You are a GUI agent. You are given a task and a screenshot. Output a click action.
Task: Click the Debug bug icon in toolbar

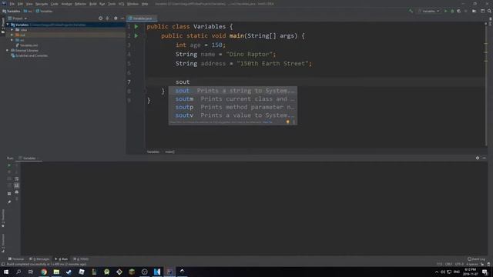click(x=452, y=11)
